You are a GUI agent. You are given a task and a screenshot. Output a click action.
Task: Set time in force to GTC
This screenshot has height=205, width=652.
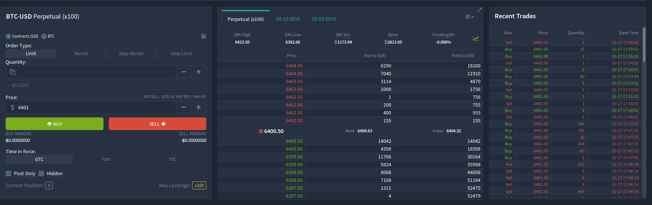39,160
